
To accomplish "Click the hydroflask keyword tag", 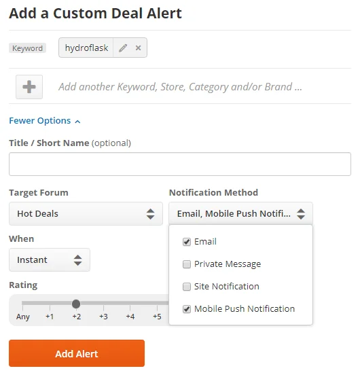I will click(x=86, y=48).
